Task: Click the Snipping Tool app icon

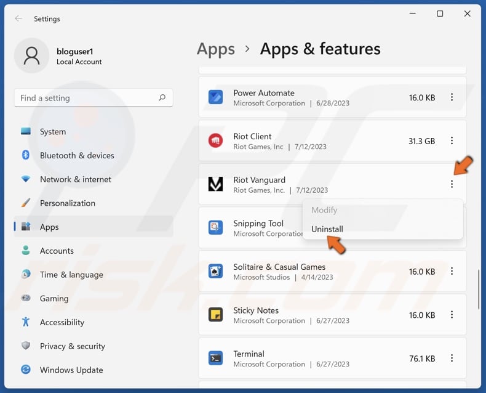Action: coord(215,227)
